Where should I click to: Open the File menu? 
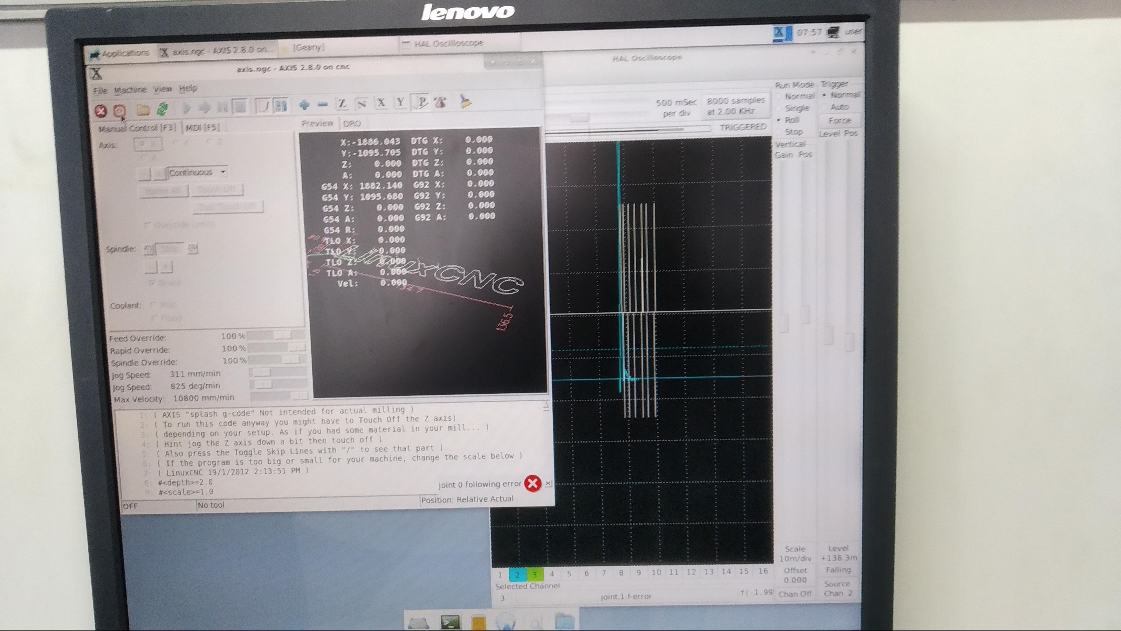pyautogui.click(x=100, y=90)
